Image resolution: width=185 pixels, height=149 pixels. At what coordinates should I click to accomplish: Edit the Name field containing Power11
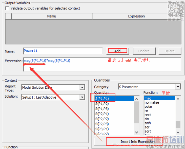[x=63, y=51]
